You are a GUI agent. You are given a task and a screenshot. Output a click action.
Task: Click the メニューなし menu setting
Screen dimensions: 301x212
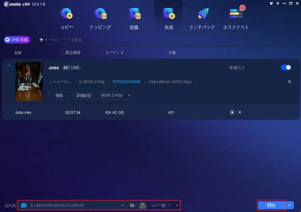[60, 82]
